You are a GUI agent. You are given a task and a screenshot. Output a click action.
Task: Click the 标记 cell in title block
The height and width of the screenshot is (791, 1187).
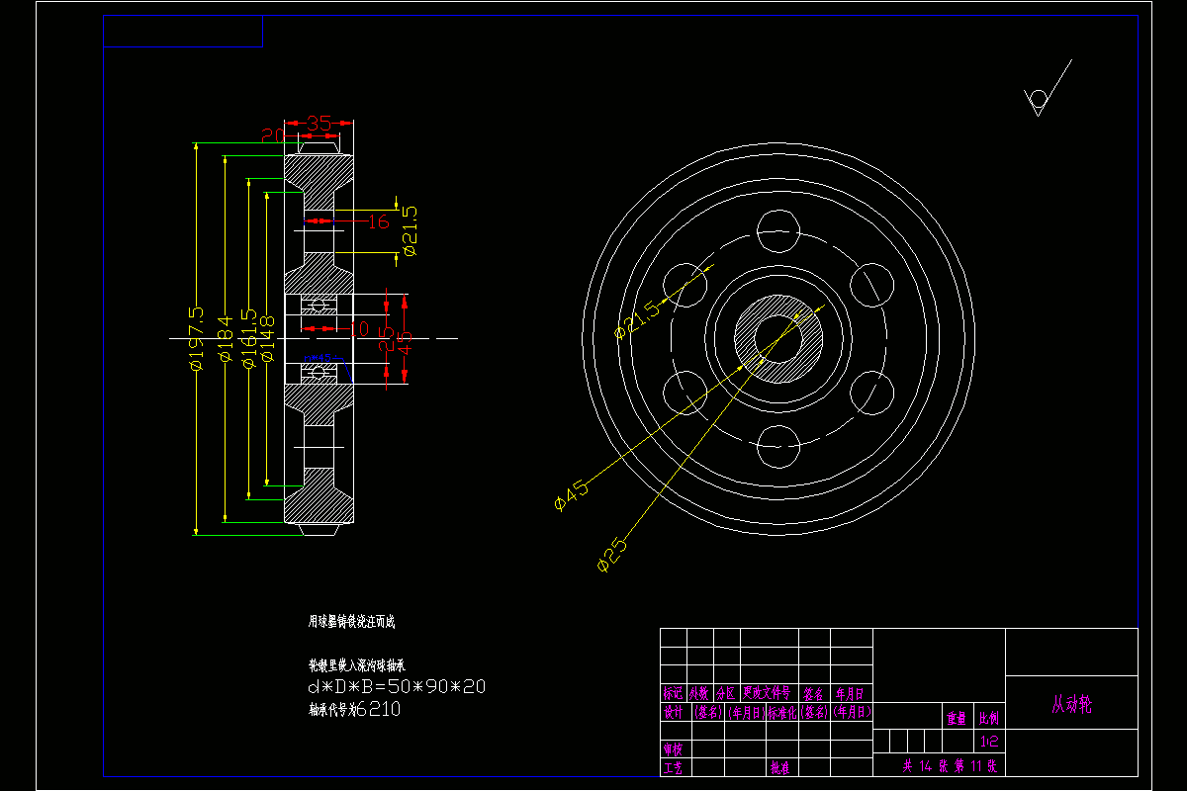[x=674, y=694]
